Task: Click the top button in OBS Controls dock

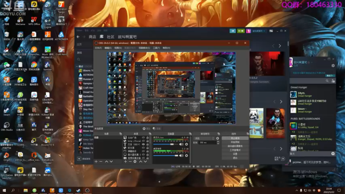Action: coord(235,138)
